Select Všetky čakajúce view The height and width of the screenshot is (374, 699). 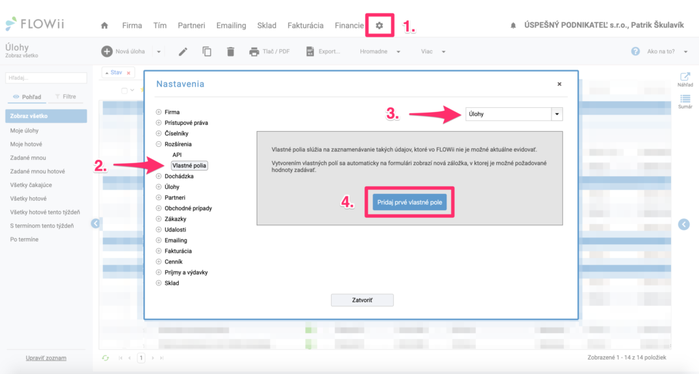coord(31,185)
